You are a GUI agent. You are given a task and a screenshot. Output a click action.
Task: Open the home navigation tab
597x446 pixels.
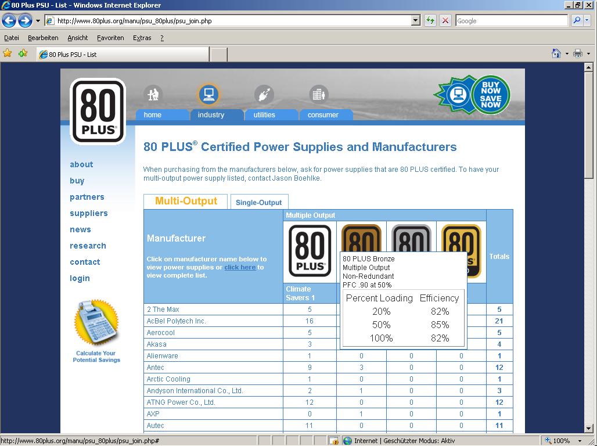pos(162,114)
